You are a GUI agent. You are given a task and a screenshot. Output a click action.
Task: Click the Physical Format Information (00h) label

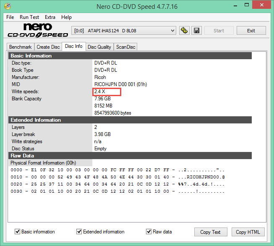tap(43, 163)
